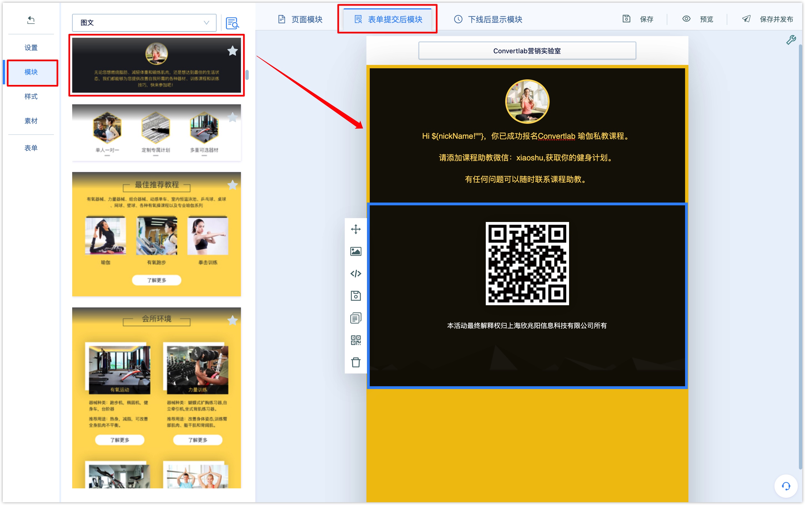Open the code editor icon in block toolbar
The height and width of the screenshot is (505, 805).
355,274
